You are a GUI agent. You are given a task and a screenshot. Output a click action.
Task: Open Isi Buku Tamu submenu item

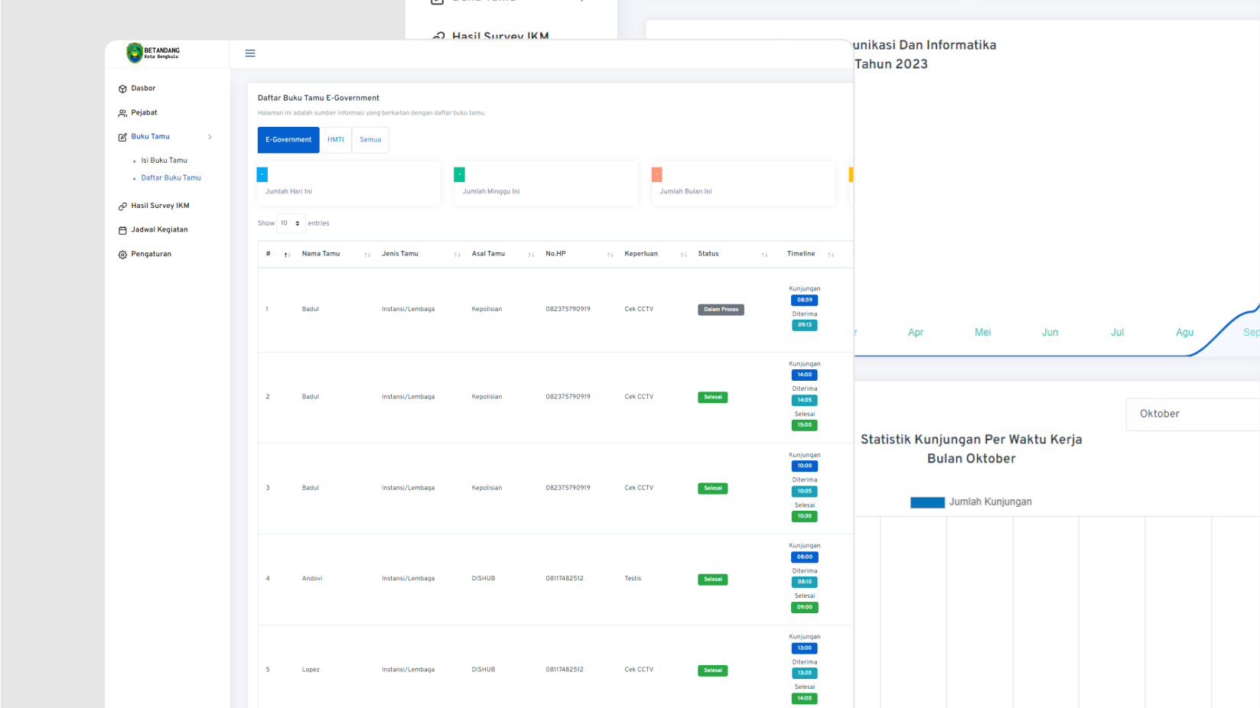click(164, 161)
